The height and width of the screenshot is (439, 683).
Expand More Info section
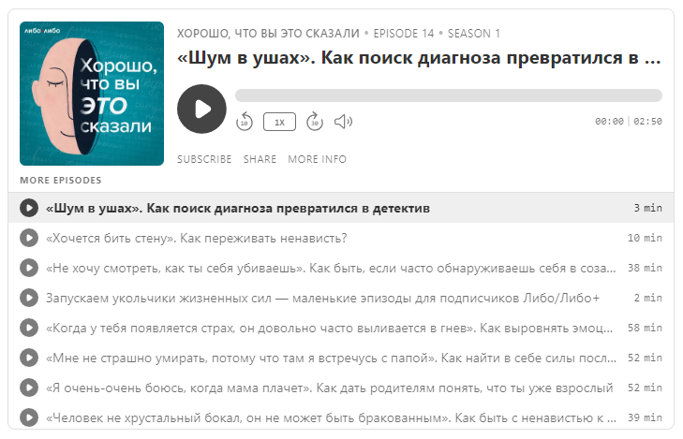(317, 159)
